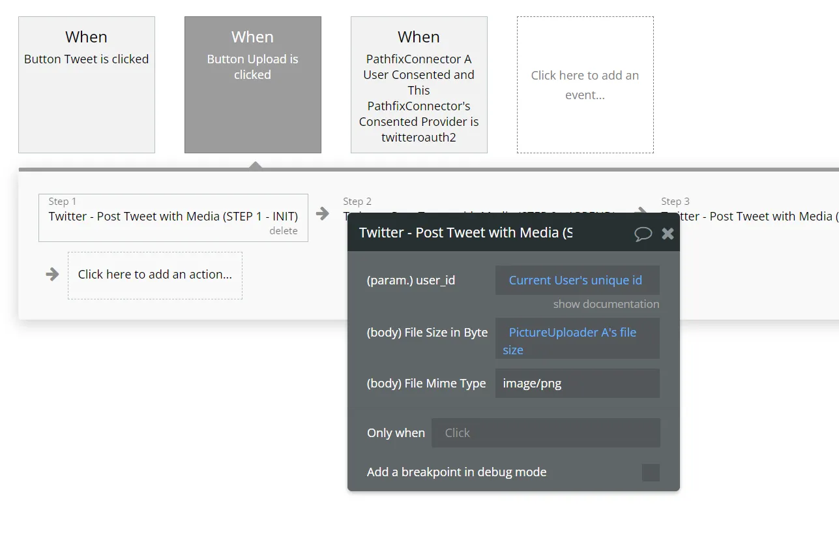Open the comment bubble icon in popup header
839x546 pixels.
(x=643, y=234)
